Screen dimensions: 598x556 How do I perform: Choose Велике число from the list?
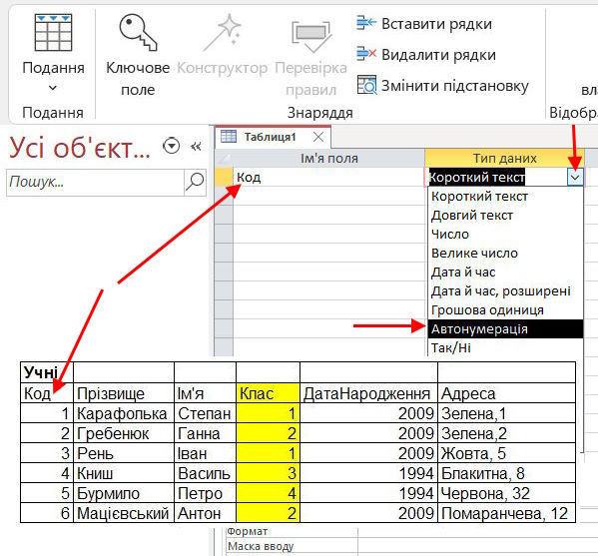coord(506,254)
